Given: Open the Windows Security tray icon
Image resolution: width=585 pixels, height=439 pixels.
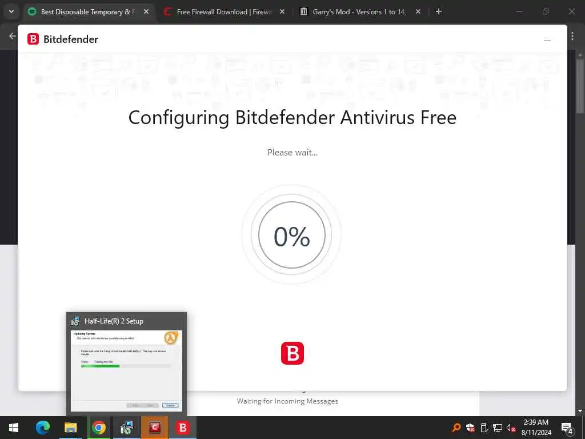Looking at the screenshot, I should (x=470, y=428).
